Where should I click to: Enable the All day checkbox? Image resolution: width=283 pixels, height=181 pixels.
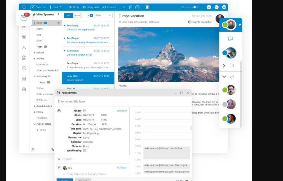pos(85,111)
